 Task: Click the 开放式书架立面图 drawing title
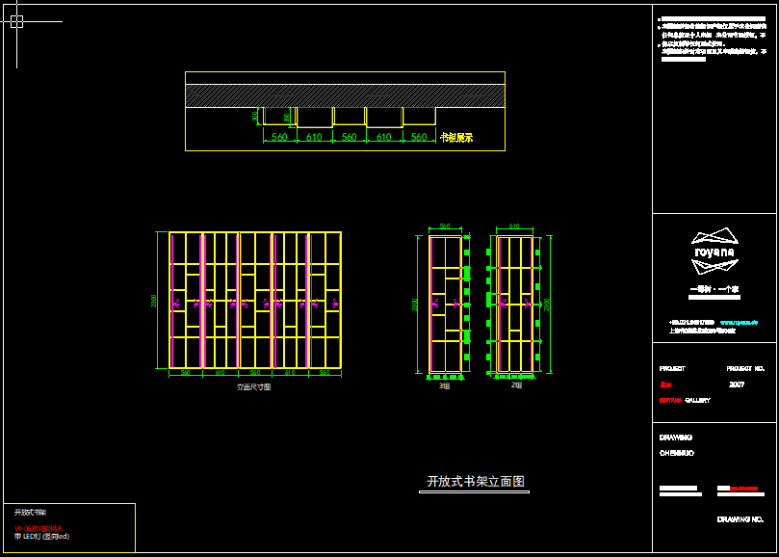pyautogui.click(x=475, y=482)
